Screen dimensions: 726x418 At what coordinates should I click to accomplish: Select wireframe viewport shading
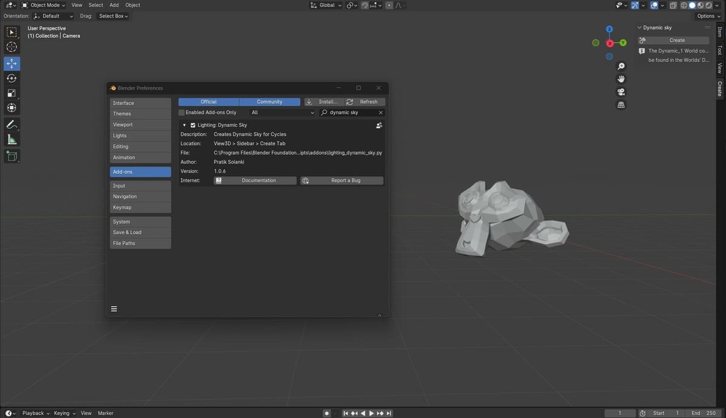(684, 5)
